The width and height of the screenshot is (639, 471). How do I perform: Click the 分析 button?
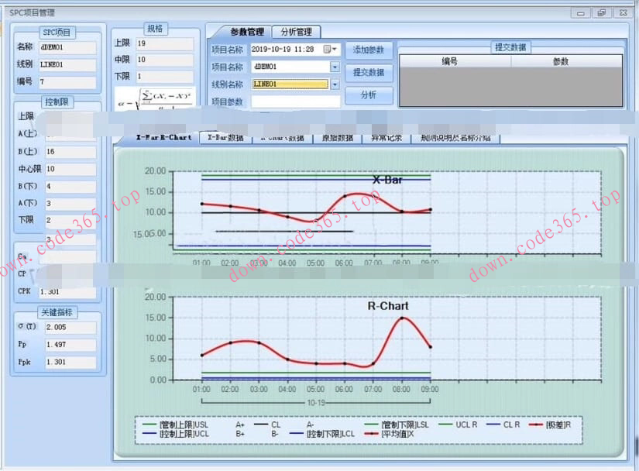coord(369,95)
